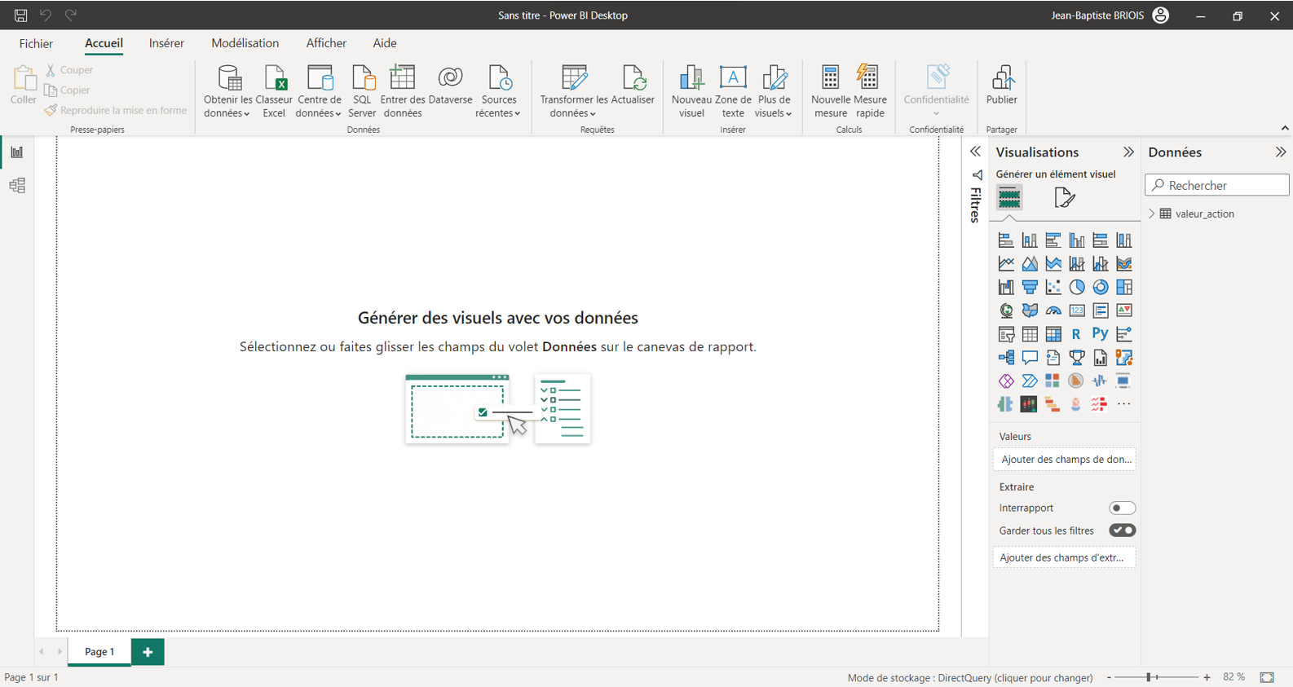Select the gauge visual
This screenshot has width=1293, height=687.
pyautogui.click(x=1053, y=310)
